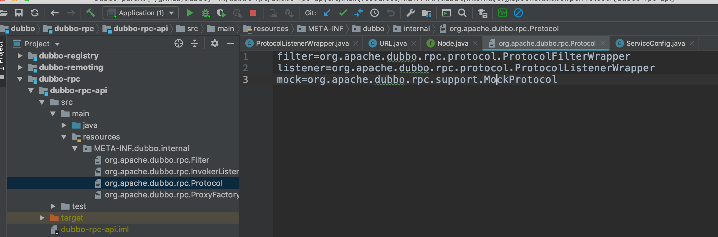
Task: Close the ProtocolListenerWrapper.java tab
Action: coord(356,43)
